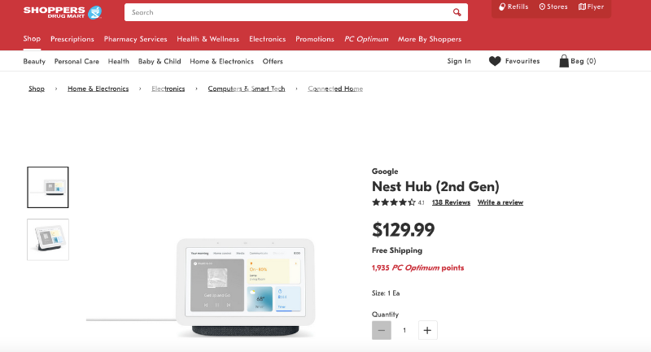The height and width of the screenshot is (352, 651).
Task: Click the Favourites heart icon
Action: point(495,61)
